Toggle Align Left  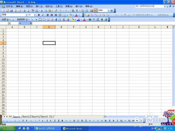click(x=48, y=15)
